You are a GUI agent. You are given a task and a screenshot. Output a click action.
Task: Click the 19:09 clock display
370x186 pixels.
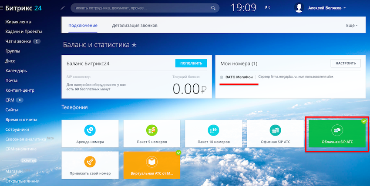(243, 8)
